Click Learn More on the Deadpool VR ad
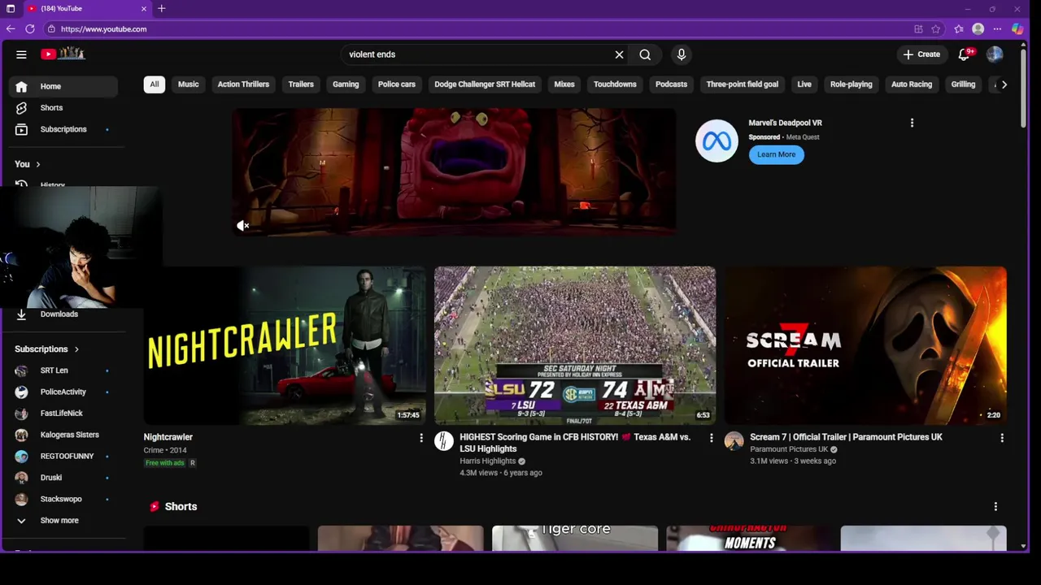 777,154
